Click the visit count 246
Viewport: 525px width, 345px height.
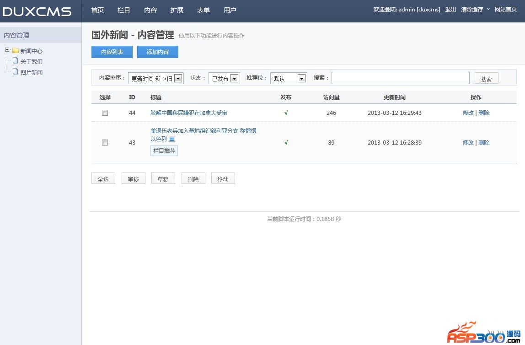click(x=331, y=113)
